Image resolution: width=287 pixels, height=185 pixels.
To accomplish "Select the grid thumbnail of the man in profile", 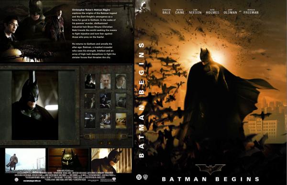I will [x=121, y=81].
